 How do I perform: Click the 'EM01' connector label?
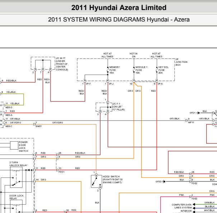(39, 126)
